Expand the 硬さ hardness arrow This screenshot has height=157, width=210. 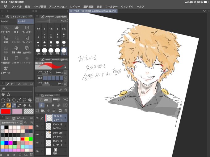click(x=65, y=78)
